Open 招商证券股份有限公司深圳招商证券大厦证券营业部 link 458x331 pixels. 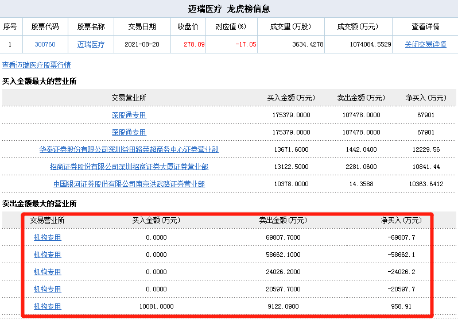tap(129, 167)
